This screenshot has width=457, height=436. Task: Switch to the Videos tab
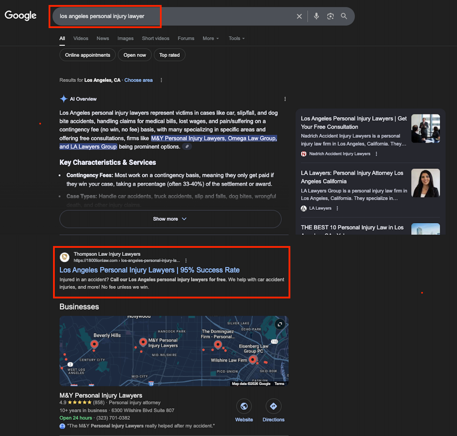pyautogui.click(x=81, y=38)
